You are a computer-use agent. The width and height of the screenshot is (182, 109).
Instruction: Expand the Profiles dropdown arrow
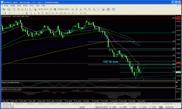coord(10,9)
